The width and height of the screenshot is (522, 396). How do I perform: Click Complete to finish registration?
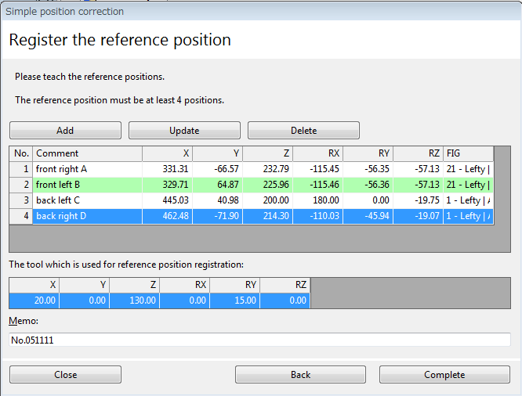444,375
